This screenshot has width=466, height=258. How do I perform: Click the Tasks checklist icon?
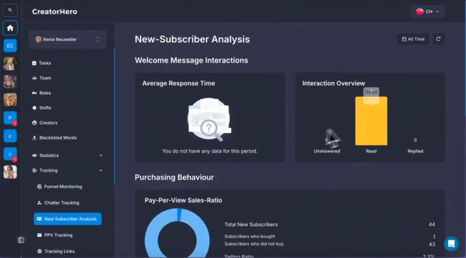pyautogui.click(x=34, y=63)
